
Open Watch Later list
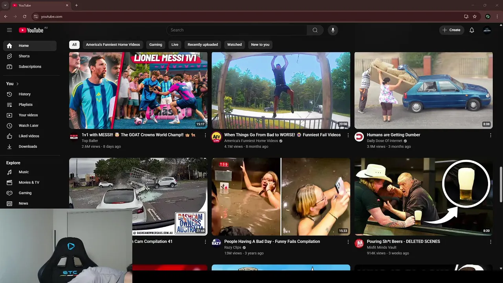click(30, 125)
